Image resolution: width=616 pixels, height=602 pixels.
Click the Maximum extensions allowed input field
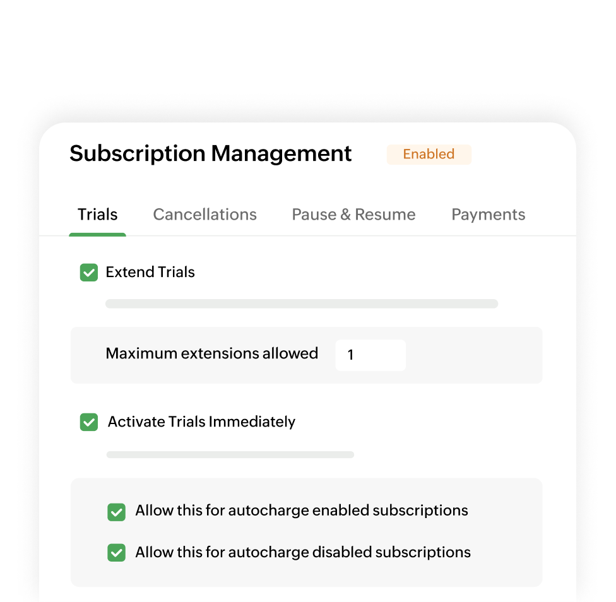tap(370, 355)
